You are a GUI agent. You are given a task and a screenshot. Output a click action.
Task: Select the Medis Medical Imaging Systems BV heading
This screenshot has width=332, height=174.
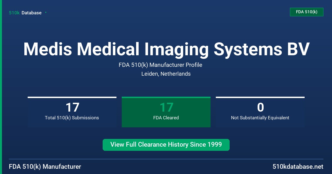[166, 49]
